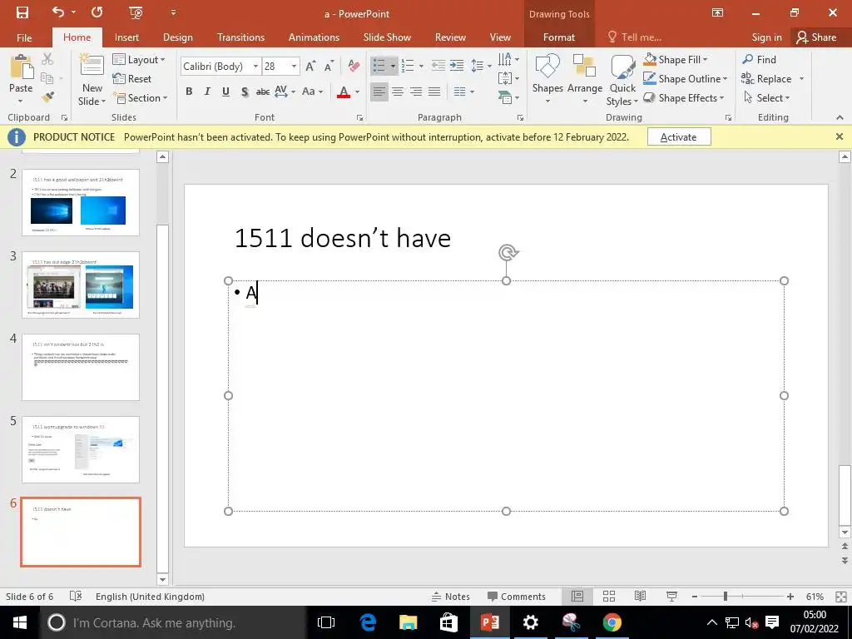Image resolution: width=852 pixels, height=639 pixels.
Task: Switch to the Insert tab
Action: coord(126,37)
